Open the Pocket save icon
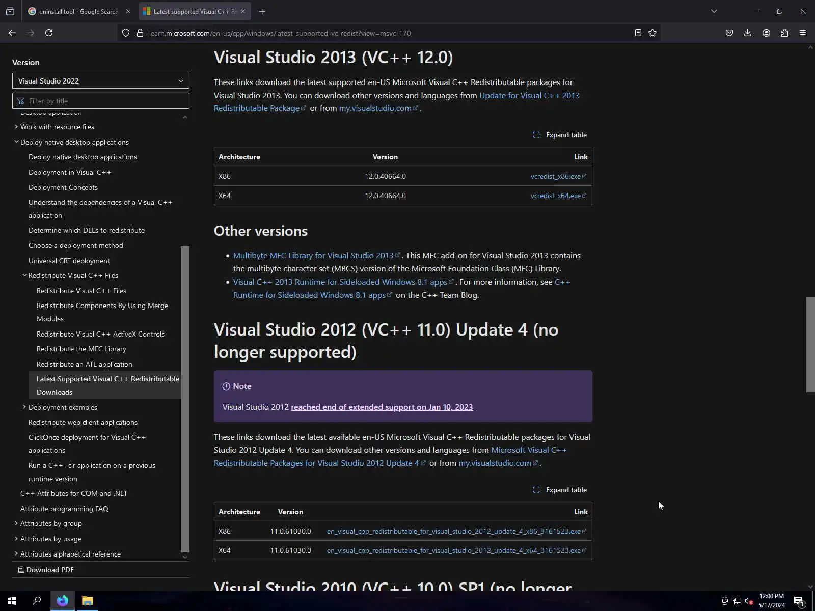This screenshot has height=611, width=815. tap(729, 33)
